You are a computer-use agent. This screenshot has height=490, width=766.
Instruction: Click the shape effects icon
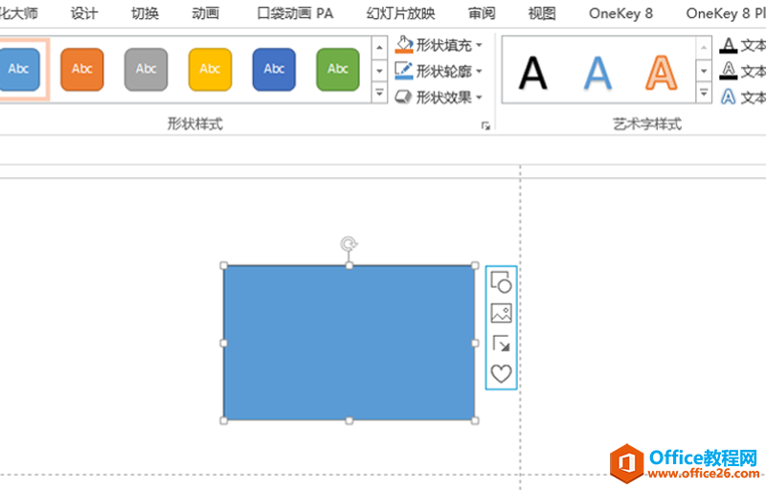403,97
